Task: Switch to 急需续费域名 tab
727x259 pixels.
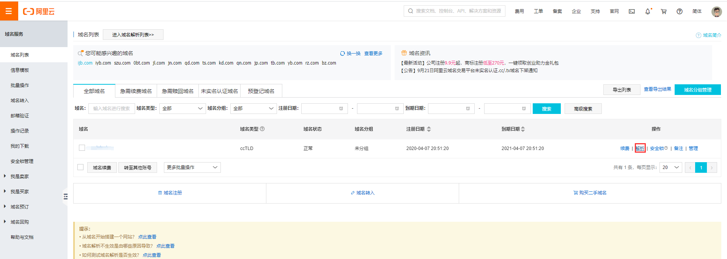Action: [136, 91]
